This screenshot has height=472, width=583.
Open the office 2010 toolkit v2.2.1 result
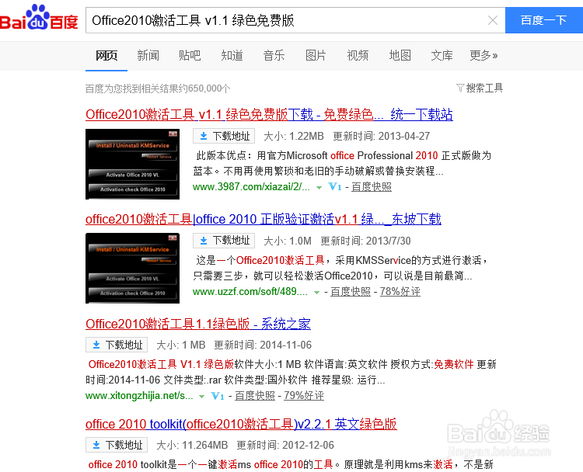[241, 424]
